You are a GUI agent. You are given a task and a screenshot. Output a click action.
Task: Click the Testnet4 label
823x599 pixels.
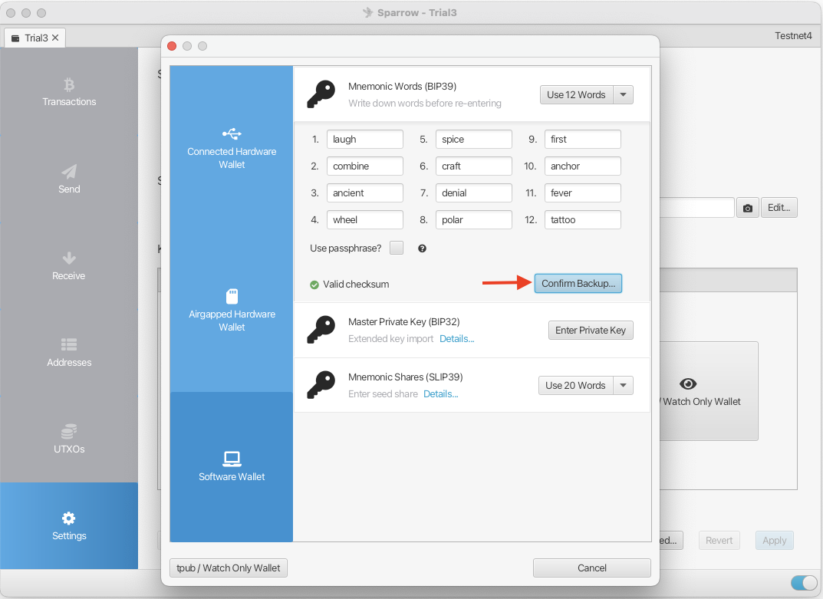click(x=793, y=36)
